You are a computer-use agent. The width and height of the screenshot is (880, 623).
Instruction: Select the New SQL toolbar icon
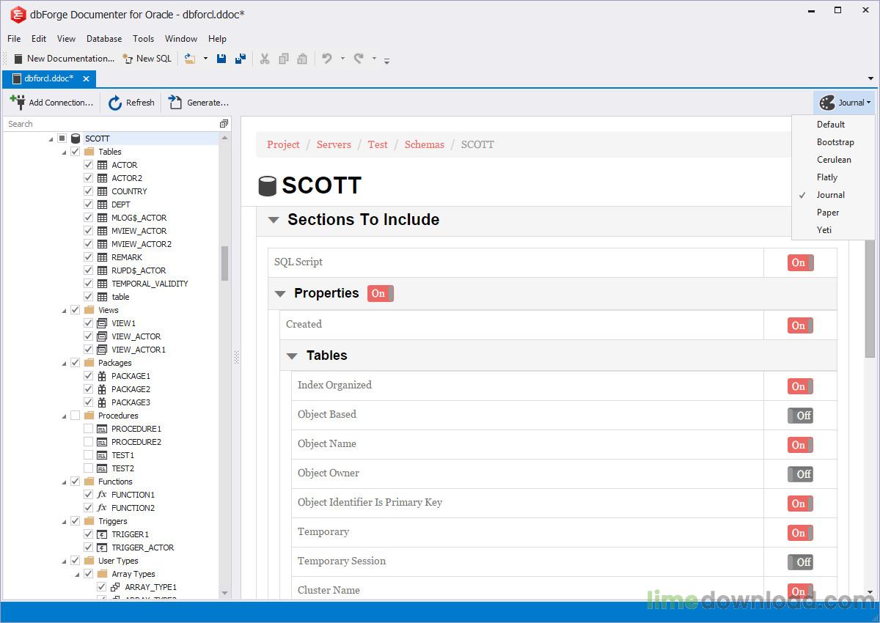coord(128,59)
